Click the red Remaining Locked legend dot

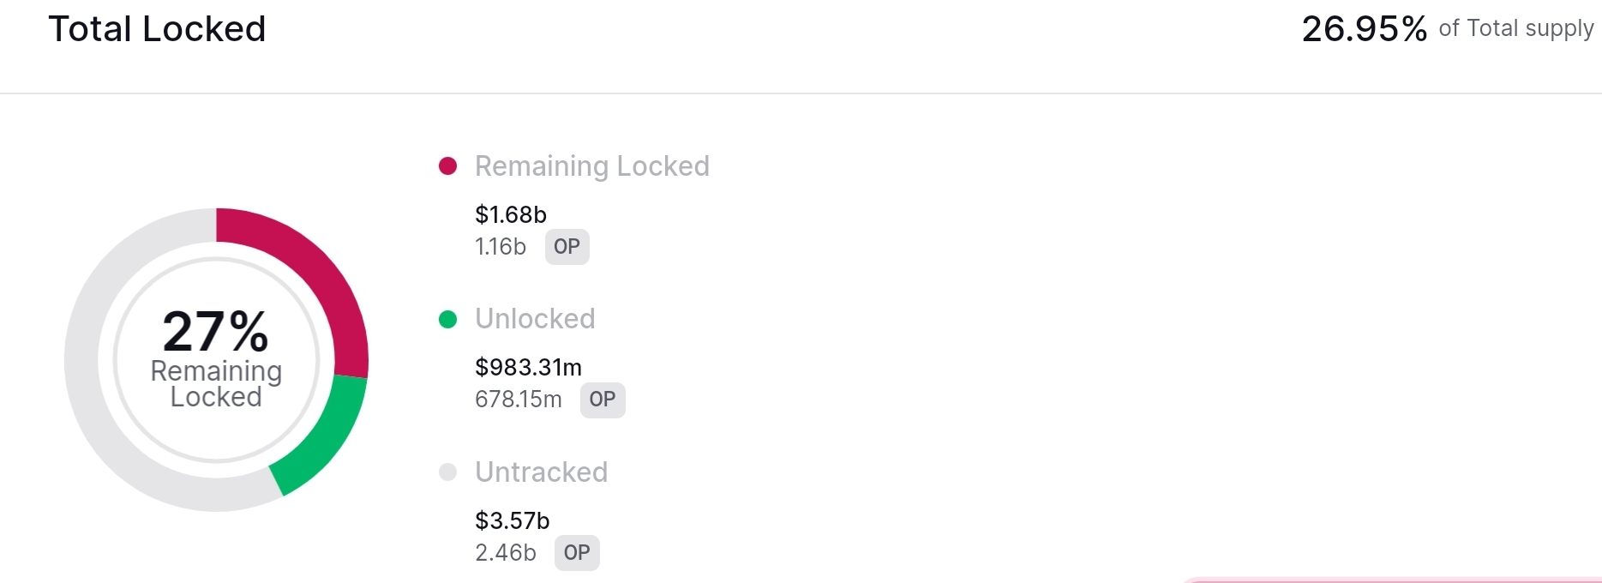[x=447, y=166]
